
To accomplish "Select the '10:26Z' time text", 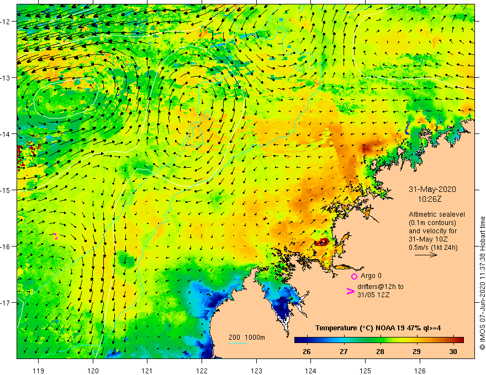I will point(430,199).
